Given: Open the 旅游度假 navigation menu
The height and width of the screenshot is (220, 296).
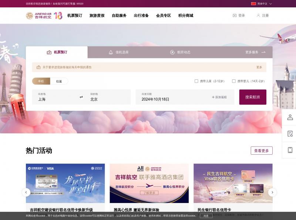Looking at the screenshot, I should (97, 16).
